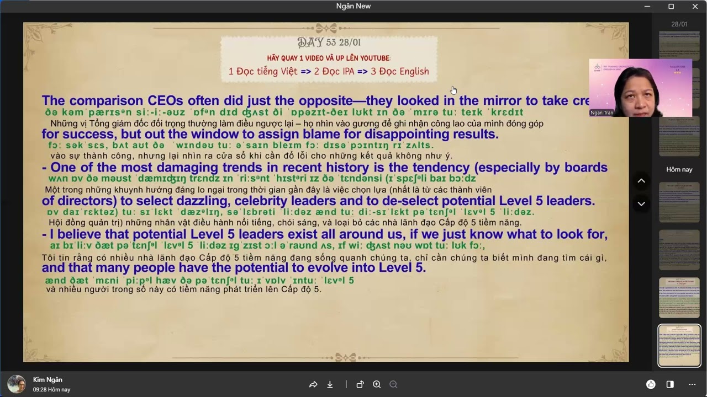The height and width of the screenshot is (397, 707).
Task: Select thumbnail directly under 28/01 label
Action: click(679, 45)
